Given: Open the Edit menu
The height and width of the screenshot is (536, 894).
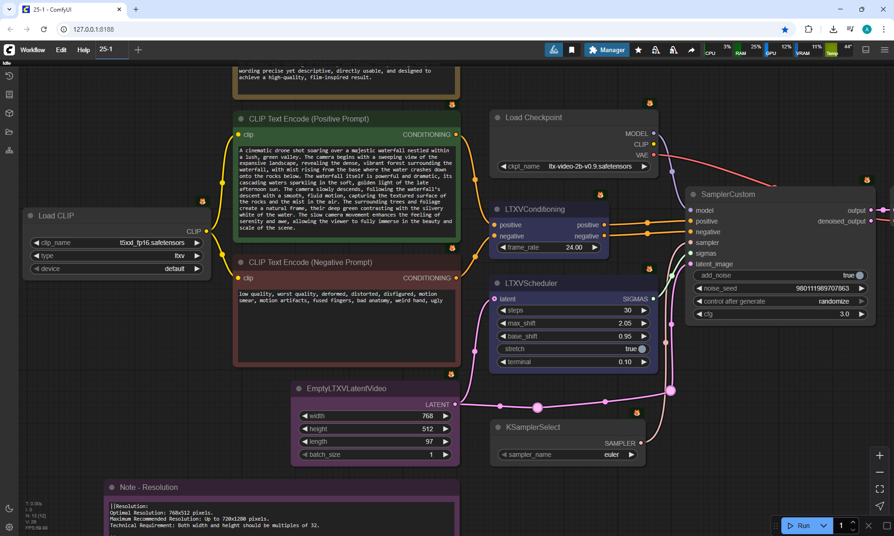Looking at the screenshot, I should [x=61, y=50].
